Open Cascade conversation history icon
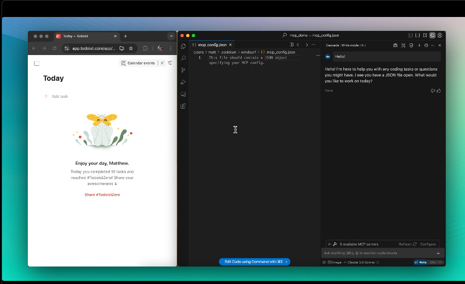This screenshot has width=465, height=284. 426,45
